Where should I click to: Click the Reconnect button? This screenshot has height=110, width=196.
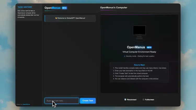tap(130, 100)
